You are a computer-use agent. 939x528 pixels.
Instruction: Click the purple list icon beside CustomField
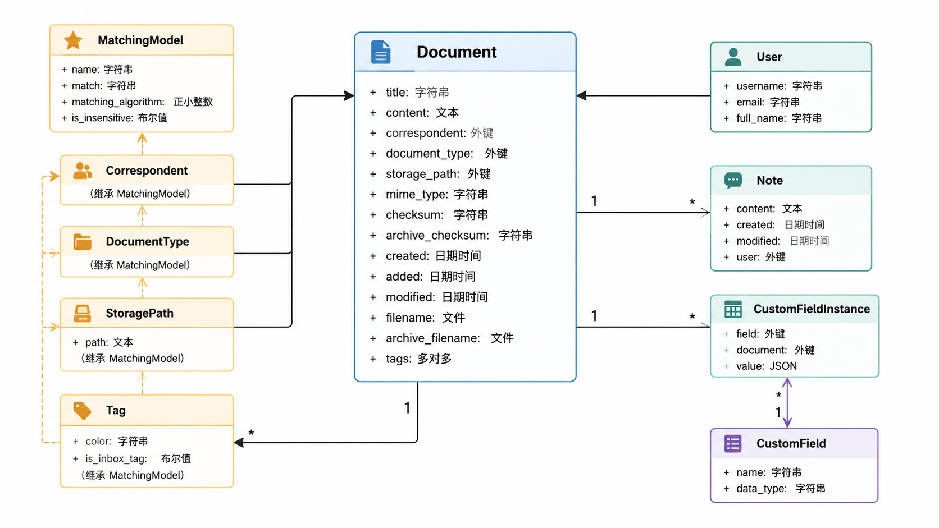tap(733, 443)
